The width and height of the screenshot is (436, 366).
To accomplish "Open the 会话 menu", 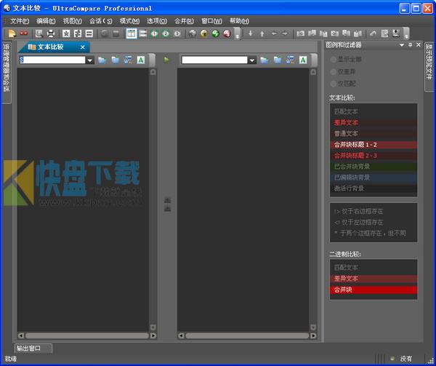I will (101, 21).
